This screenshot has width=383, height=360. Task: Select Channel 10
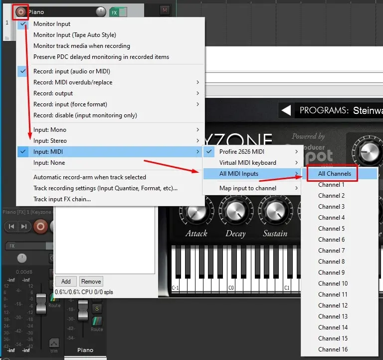click(340, 284)
